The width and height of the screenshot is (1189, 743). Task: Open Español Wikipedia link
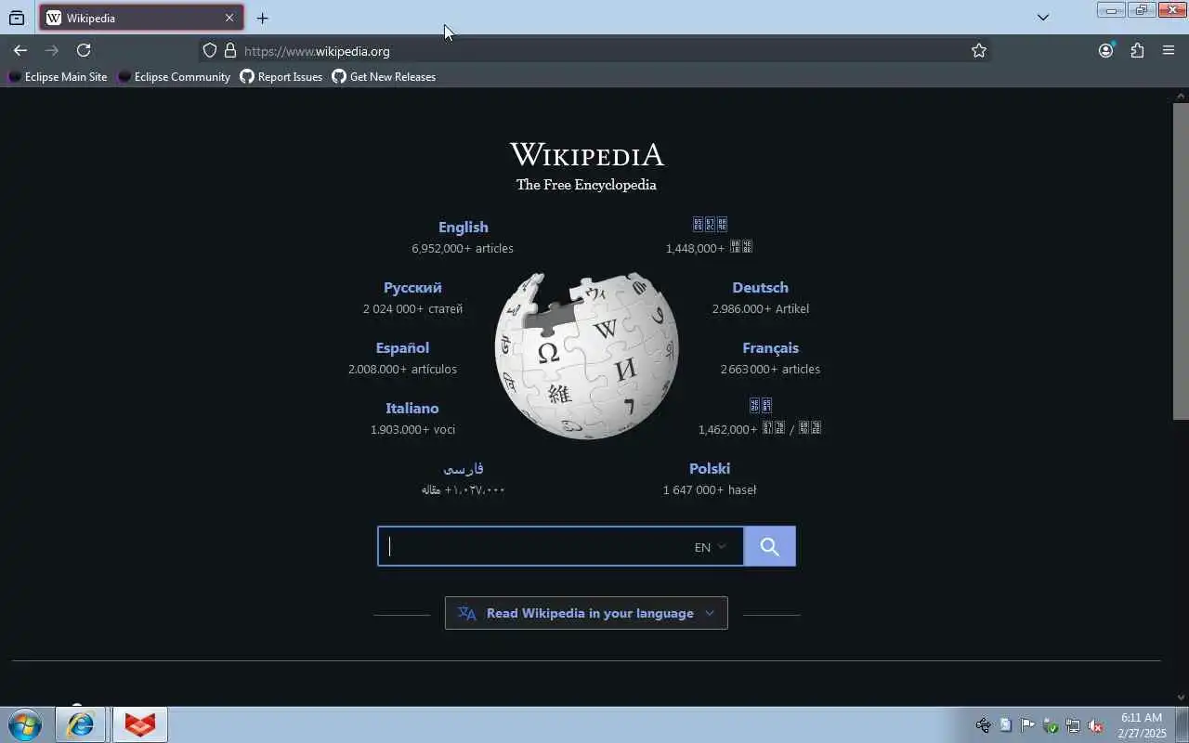coord(402,347)
